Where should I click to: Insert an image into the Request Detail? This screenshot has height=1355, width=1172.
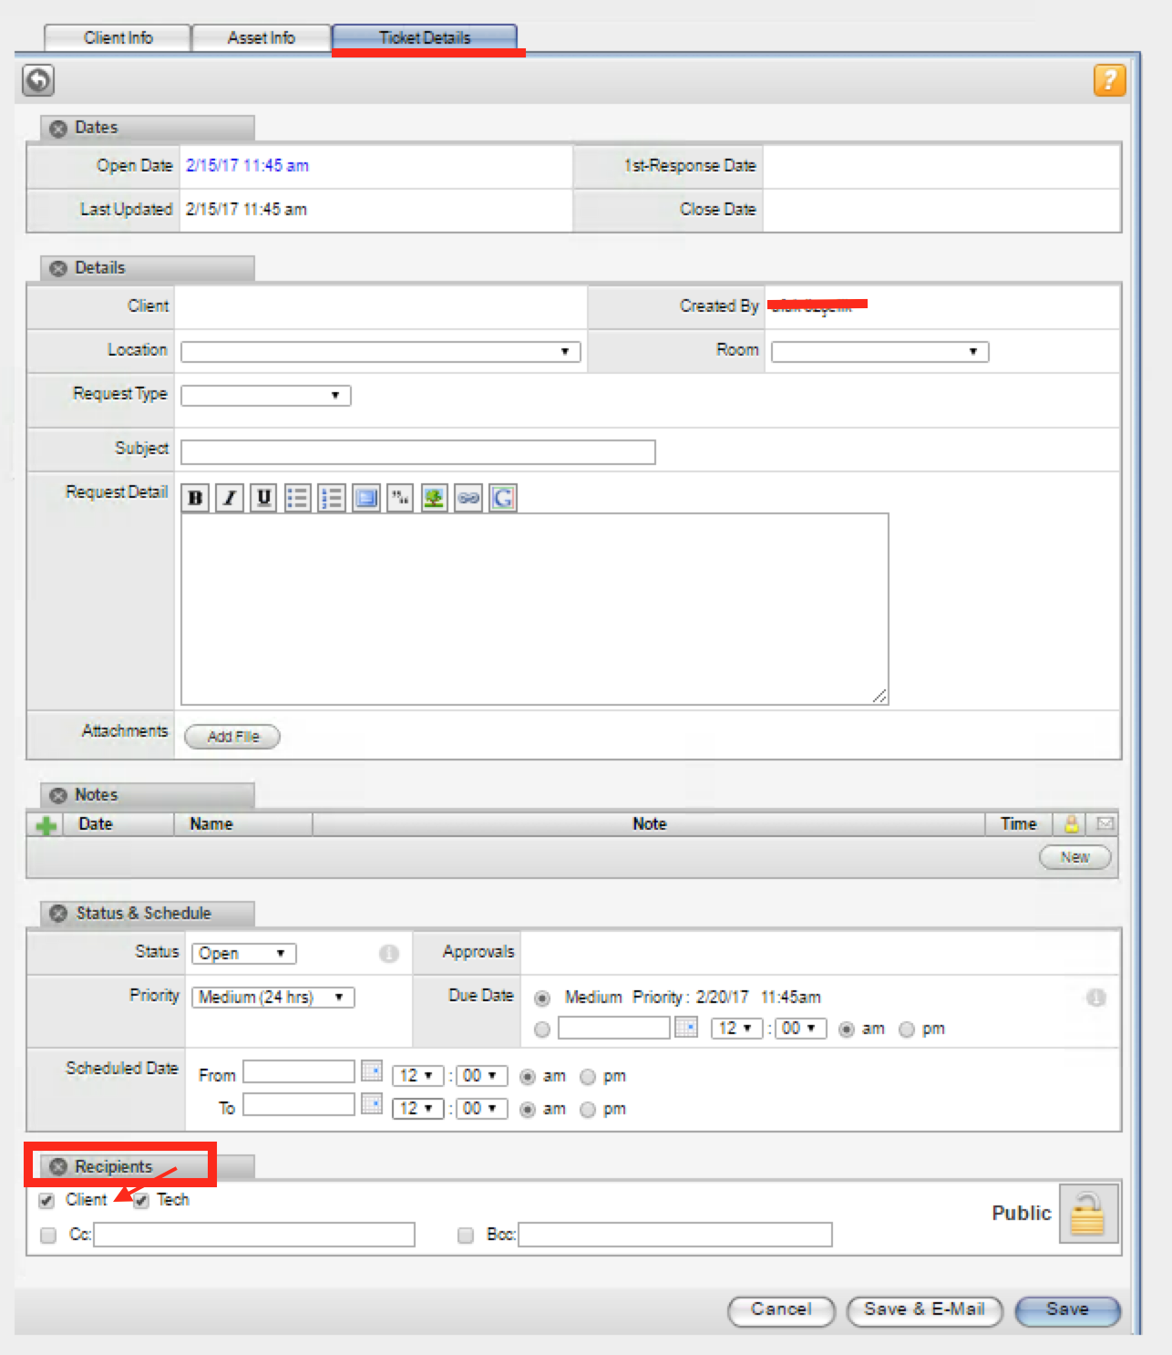434,498
